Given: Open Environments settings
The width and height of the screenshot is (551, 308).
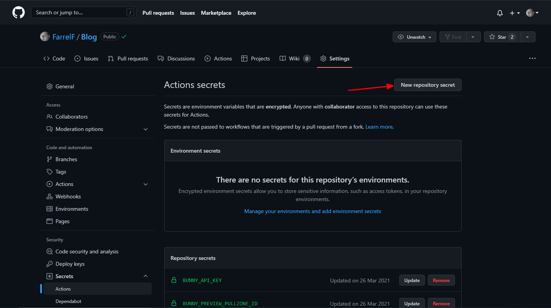Looking at the screenshot, I should 98,209.
